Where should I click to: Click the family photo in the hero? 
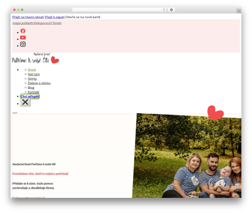tap(187, 156)
